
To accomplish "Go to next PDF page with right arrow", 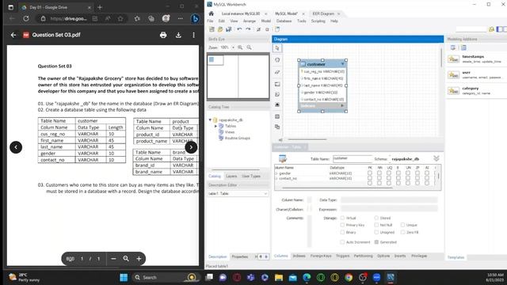I will click(x=191, y=147).
